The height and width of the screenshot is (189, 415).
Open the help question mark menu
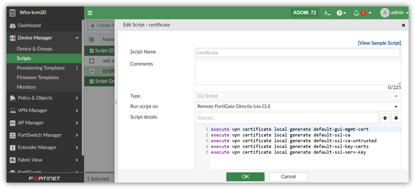(341, 13)
